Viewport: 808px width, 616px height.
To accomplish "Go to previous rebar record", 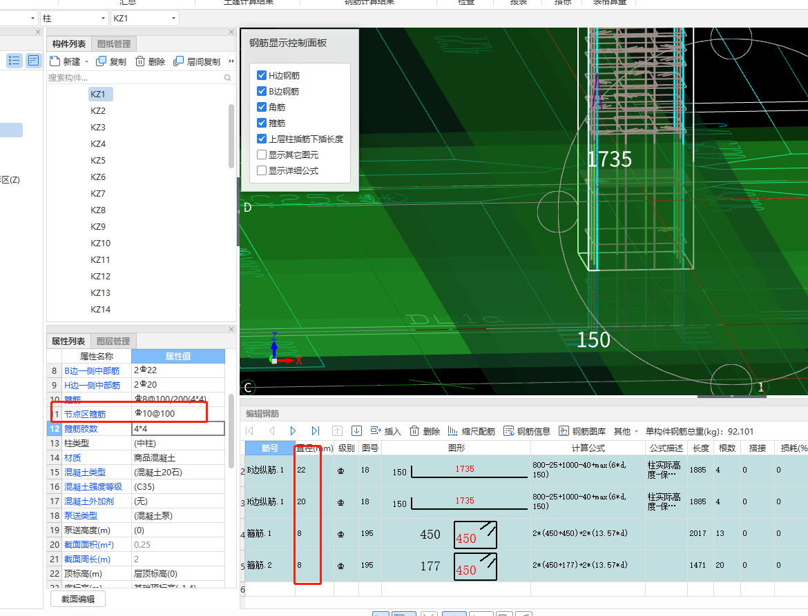I will coord(271,431).
